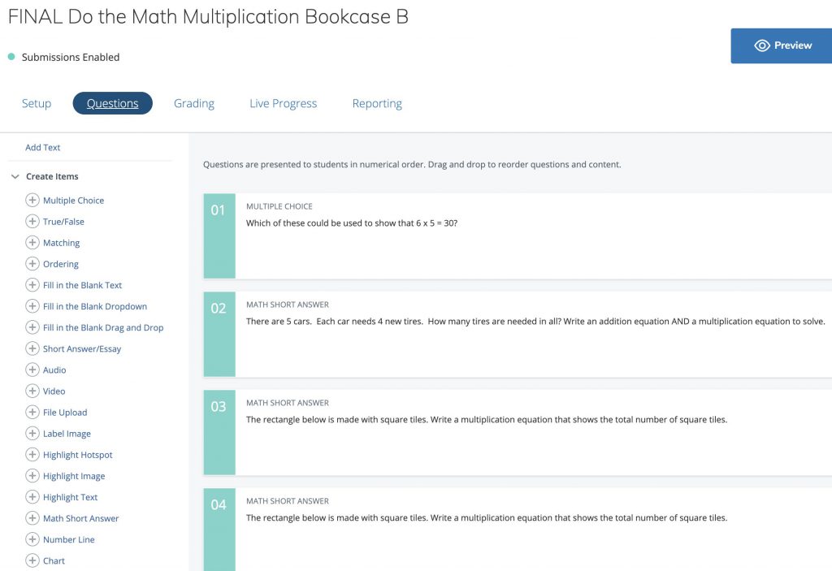
Task: Click the plus icon beside Video
Action: click(x=32, y=391)
